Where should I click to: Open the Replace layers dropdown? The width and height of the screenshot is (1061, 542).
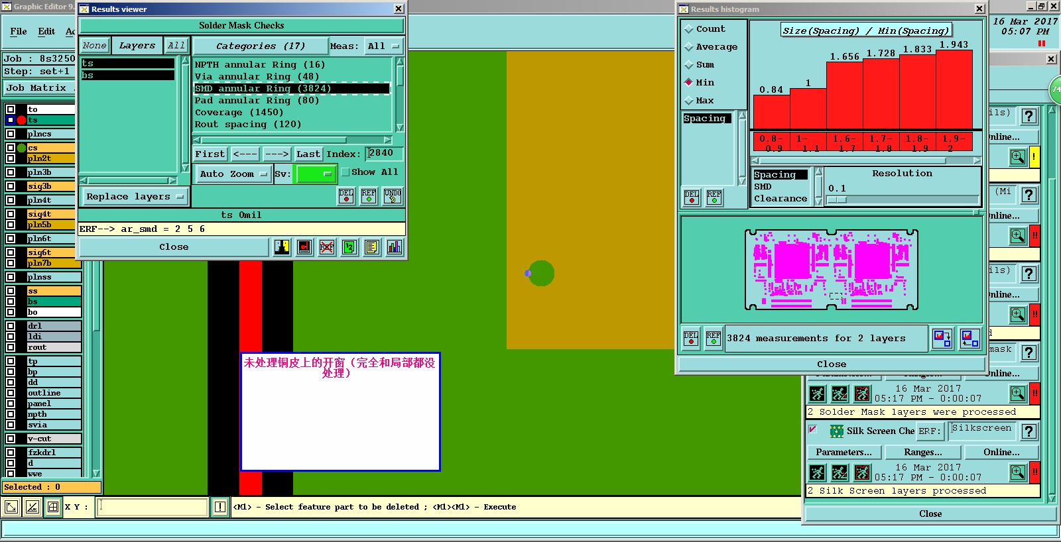(x=135, y=197)
